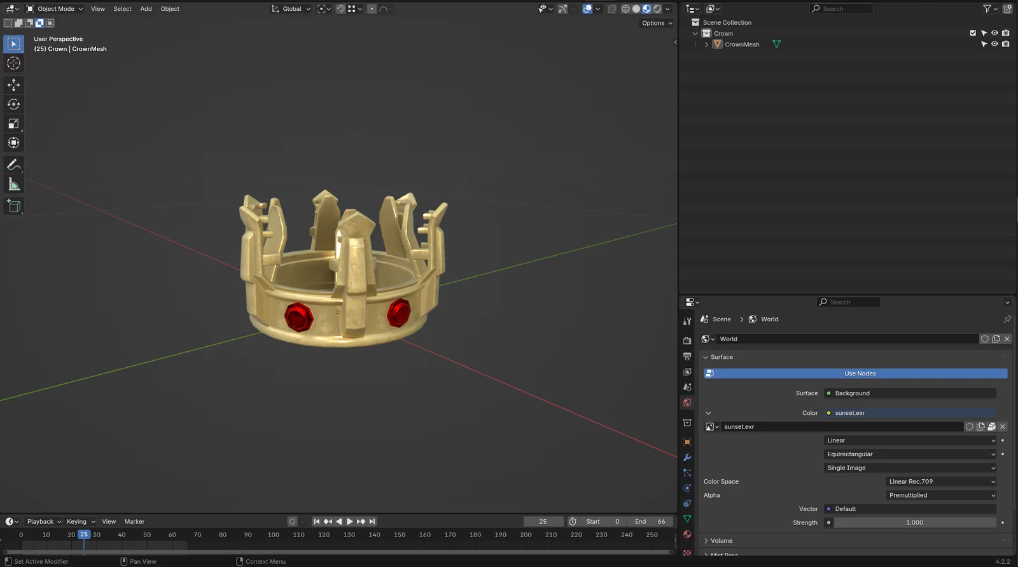Select the Measure tool

tap(13, 185)
